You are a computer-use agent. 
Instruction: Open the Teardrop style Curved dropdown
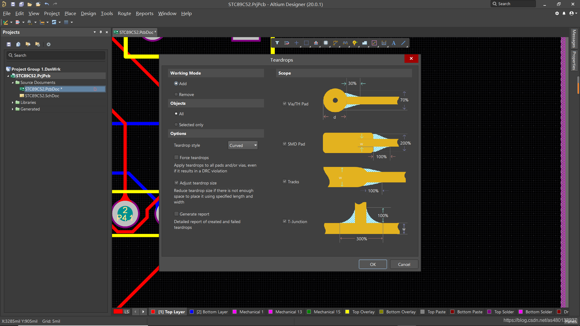243,145
